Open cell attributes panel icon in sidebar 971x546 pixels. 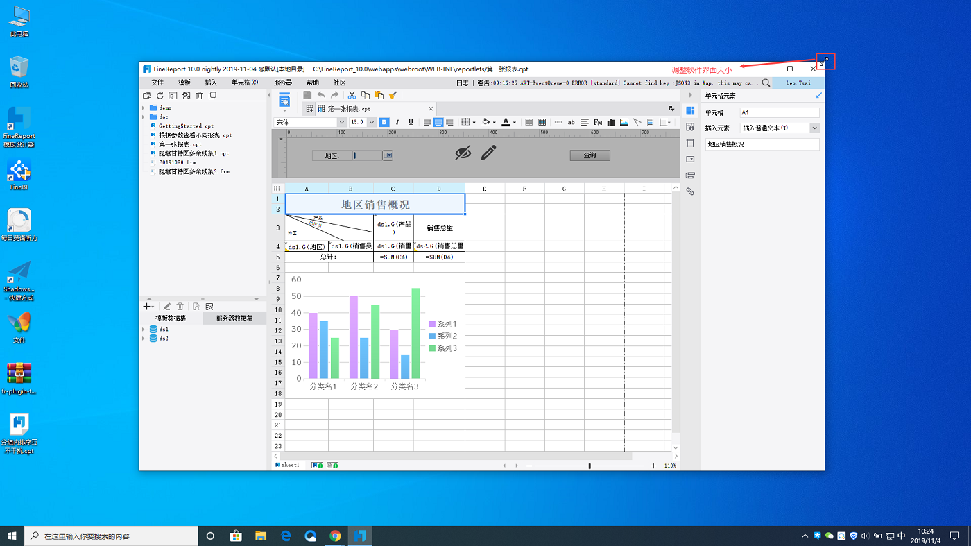(x=690, y=127)
